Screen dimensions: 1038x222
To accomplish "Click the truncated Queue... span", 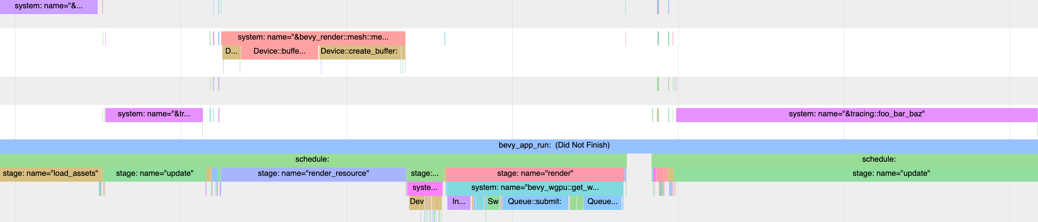I will [x=602, y=202].
